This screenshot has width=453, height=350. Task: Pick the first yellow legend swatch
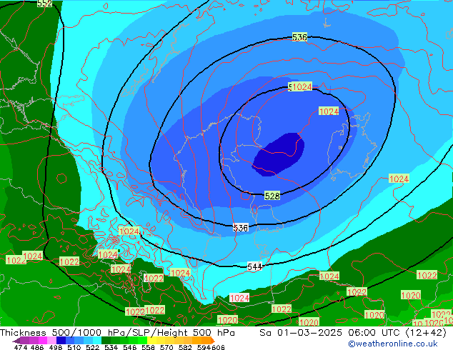coord(151,340)
